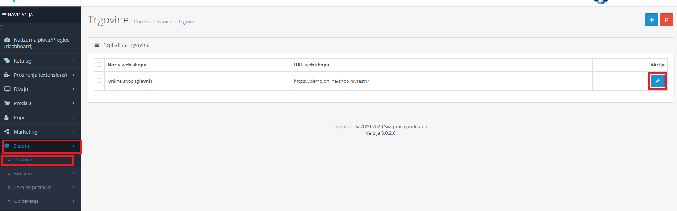677x211 pixels.
Task: Tick the select-all checkbox in table header
Action: pyautogui.click(x=99, y=64)
